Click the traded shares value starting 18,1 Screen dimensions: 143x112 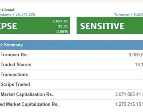pos(139,65)
